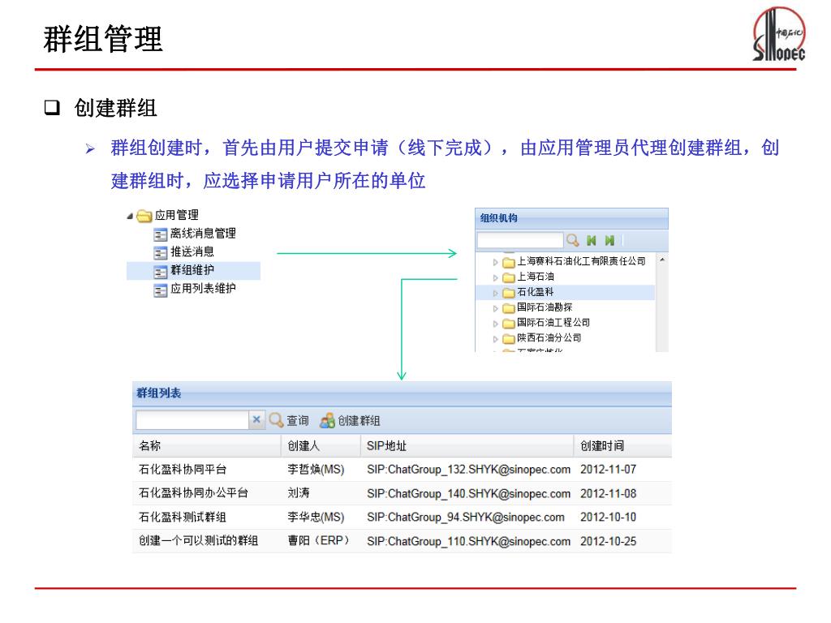The height and width of the screenshot is (623, 831).
Task: Select 上海赛科石油化工有限责任公司 organization
Action: pos(581,261)
